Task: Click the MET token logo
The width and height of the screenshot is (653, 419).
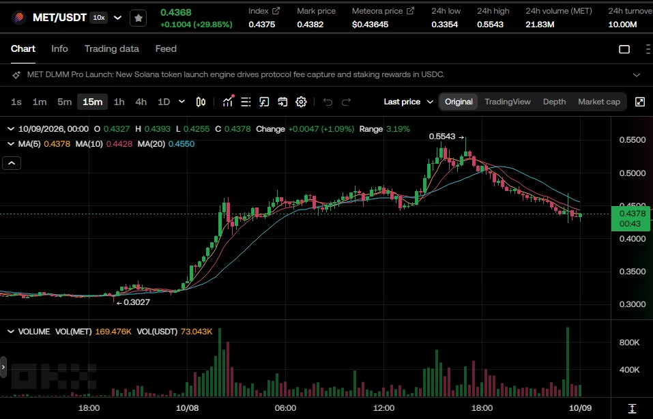Action: pyautogui.click(x=18, y=18)
